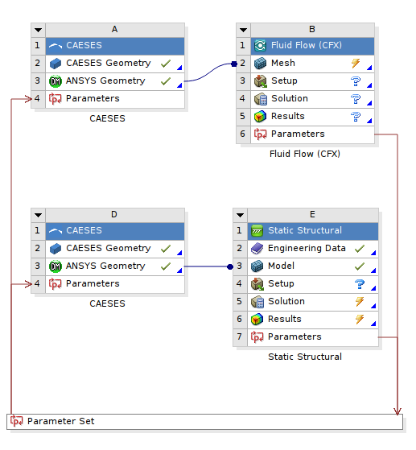Image resolution: width=416 pixels, height=450 pixels.
Task: Click Results icon in system B
Action: pyautogui.click(x=260, y=117)
